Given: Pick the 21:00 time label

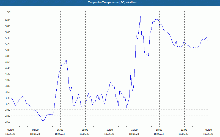Looking at the screenshot, I should (184, 130).
